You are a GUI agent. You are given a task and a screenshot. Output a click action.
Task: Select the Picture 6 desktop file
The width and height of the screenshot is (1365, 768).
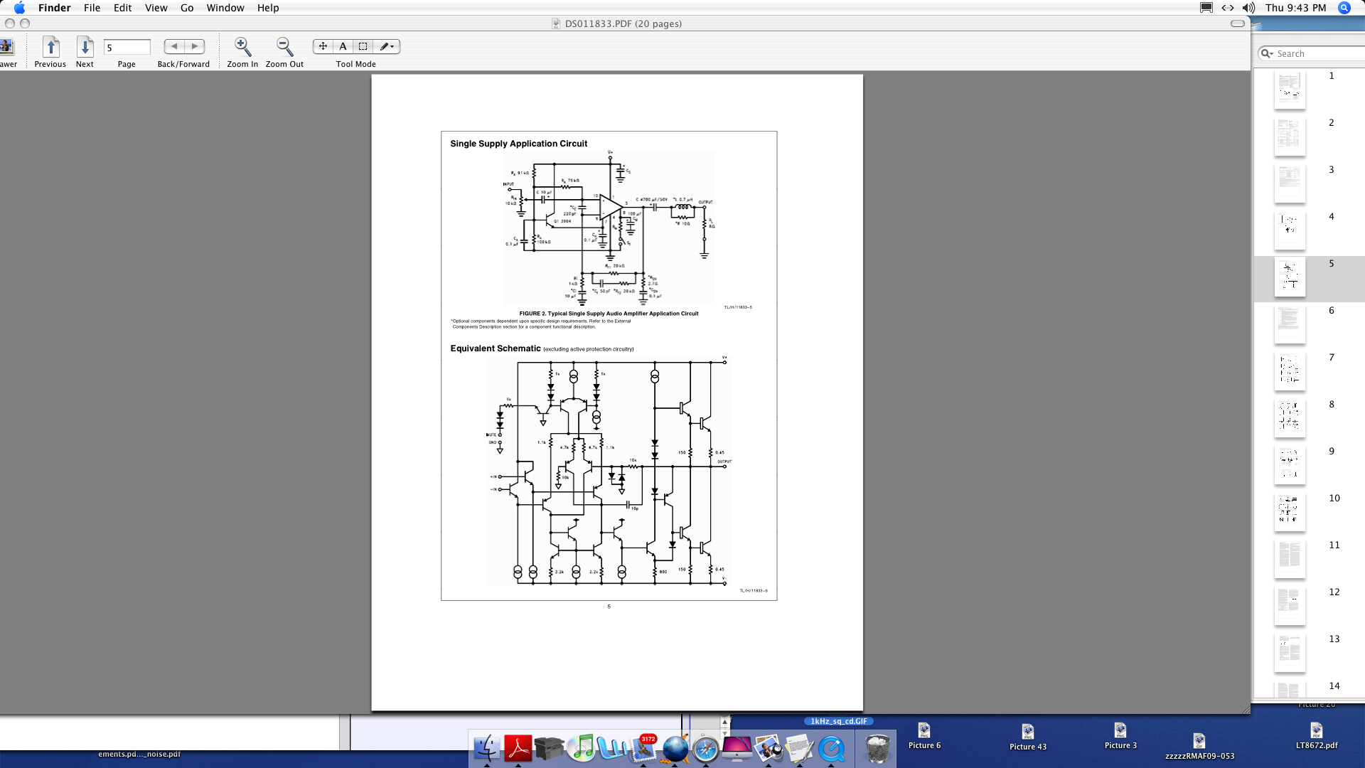coord(924,736)
